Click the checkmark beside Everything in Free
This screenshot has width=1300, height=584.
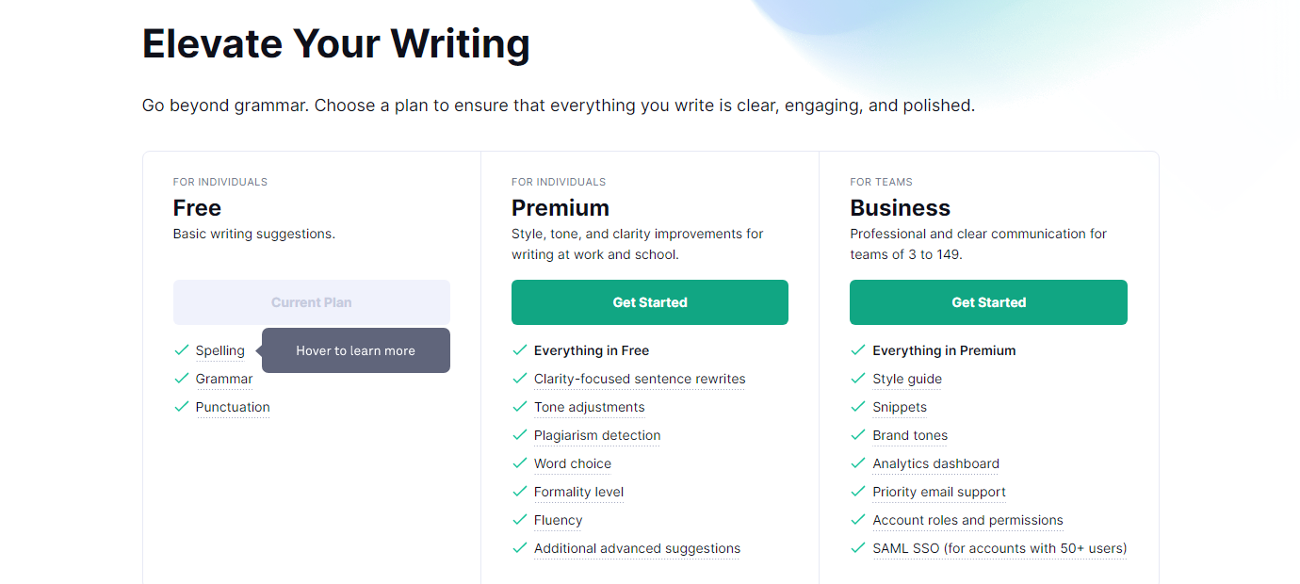tap(519, 349)
